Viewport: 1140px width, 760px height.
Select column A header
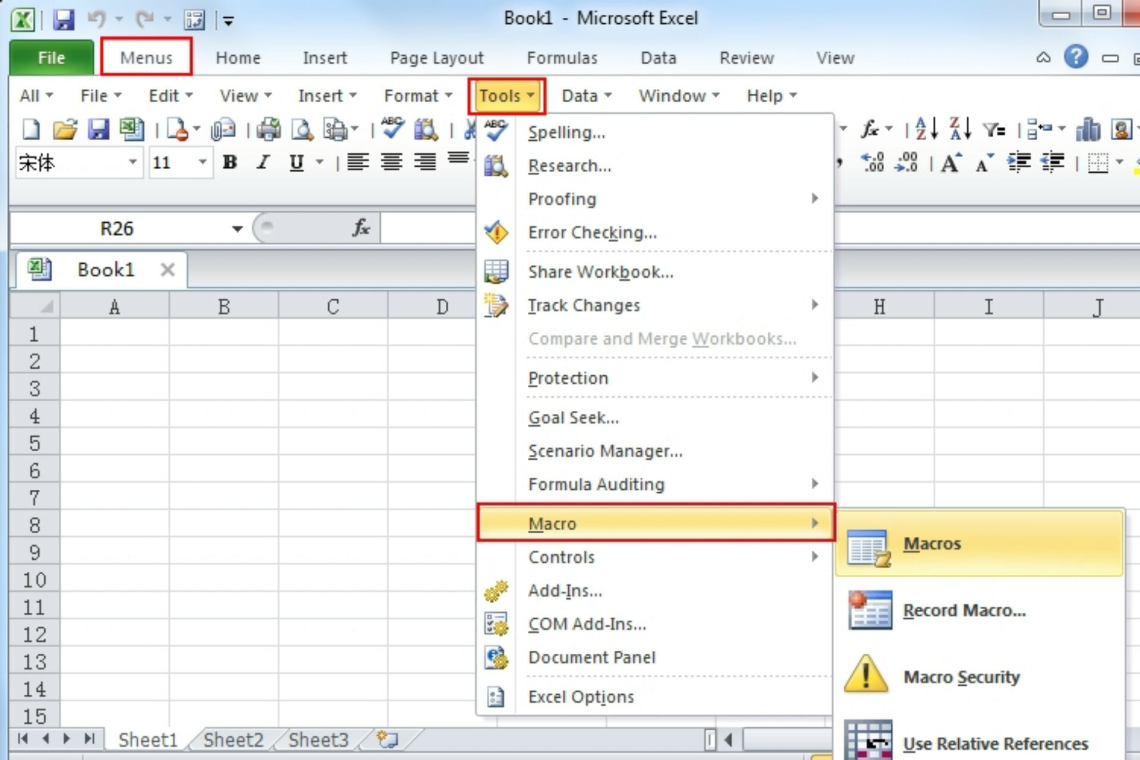[114, 306]
